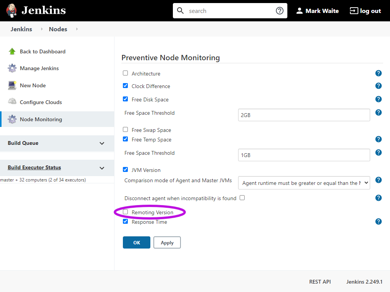The image size is (390, 292).
Task: Click the green Back to Dashboard arrow icon
Action: pos(12,51)
